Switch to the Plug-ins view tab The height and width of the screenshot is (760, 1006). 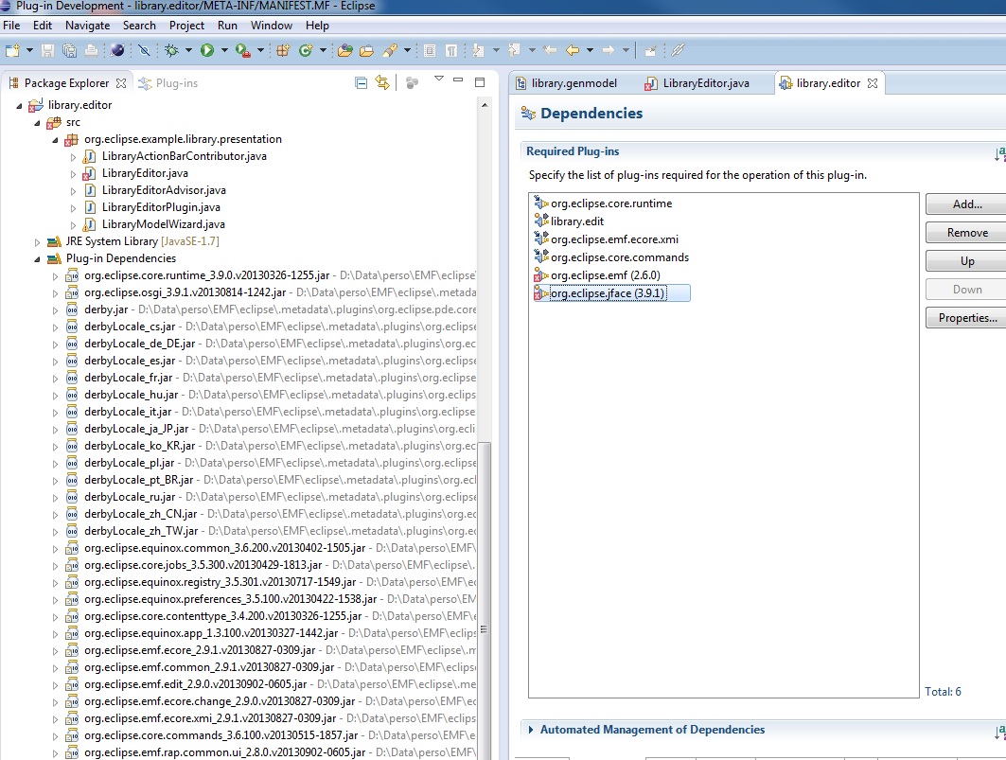pos(168,83)
